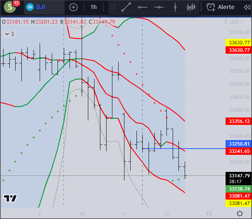Click the red 33630.77 price label
252x219 pixels.
(239, 50)
